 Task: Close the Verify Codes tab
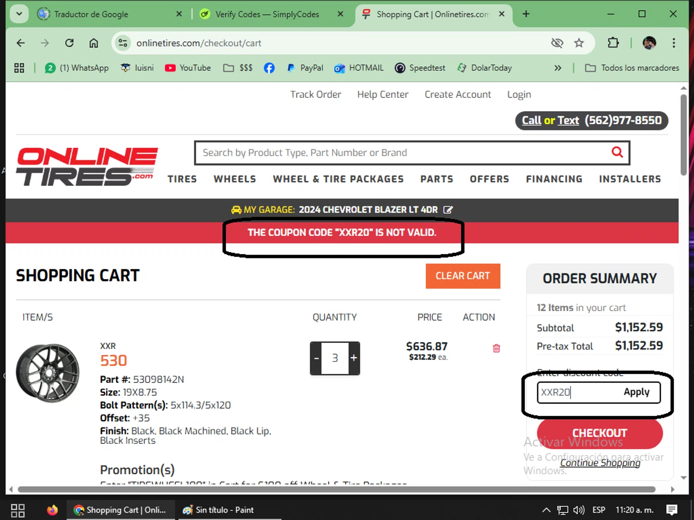(x=341, y=14)
